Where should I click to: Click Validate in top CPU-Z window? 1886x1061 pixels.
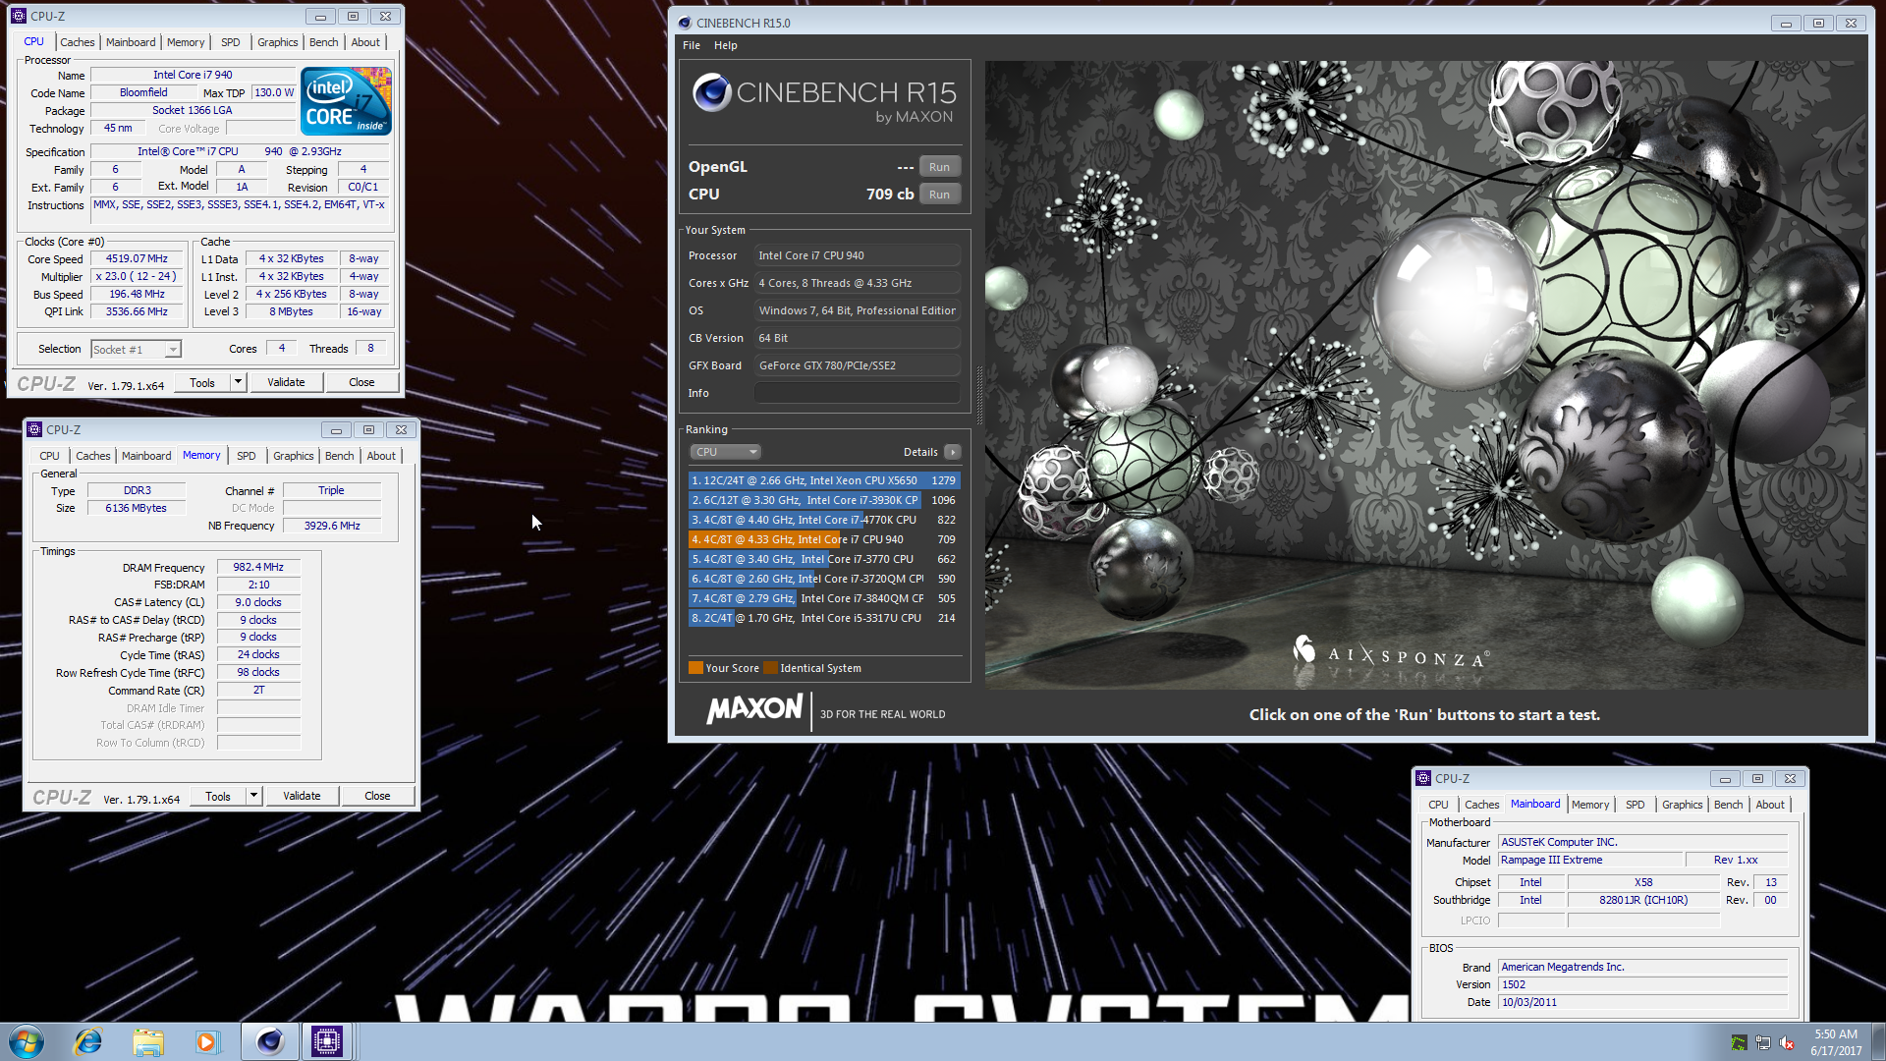(x=286, y=382)
